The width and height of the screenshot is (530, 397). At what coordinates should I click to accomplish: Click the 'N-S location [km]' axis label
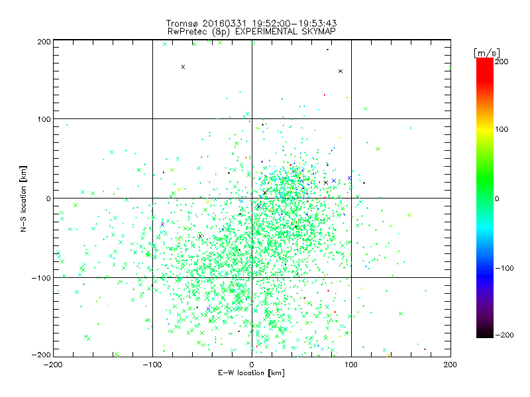(23, 198)
